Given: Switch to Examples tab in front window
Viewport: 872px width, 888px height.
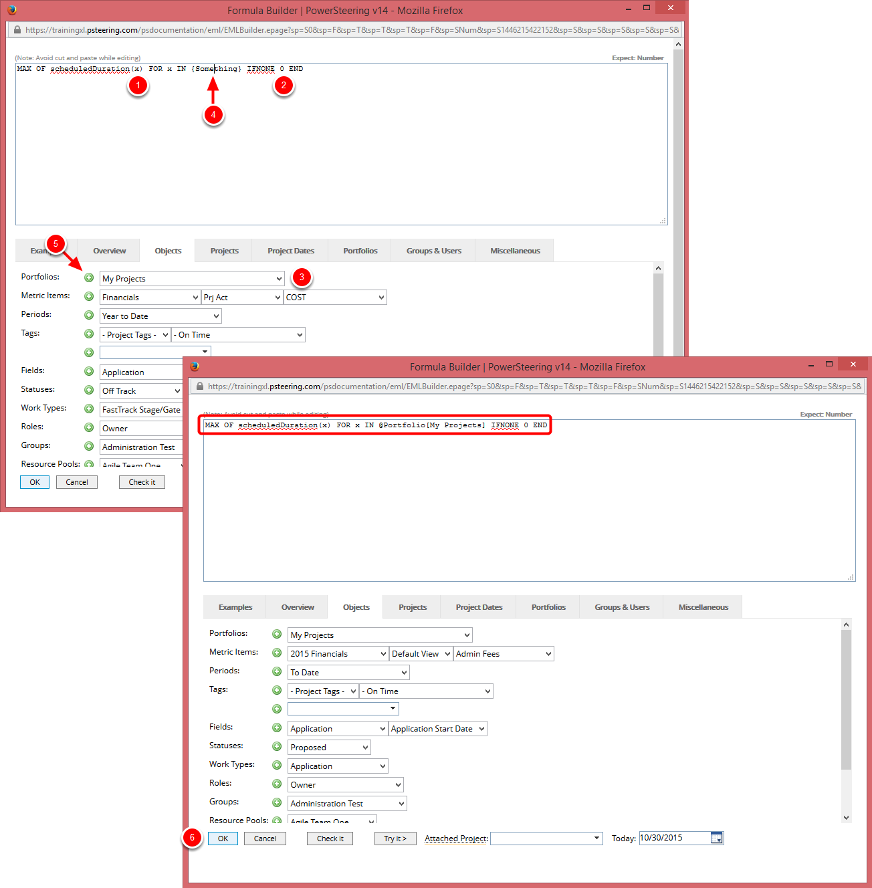Looking at the screenshot, I should click(x=235, y=607).
